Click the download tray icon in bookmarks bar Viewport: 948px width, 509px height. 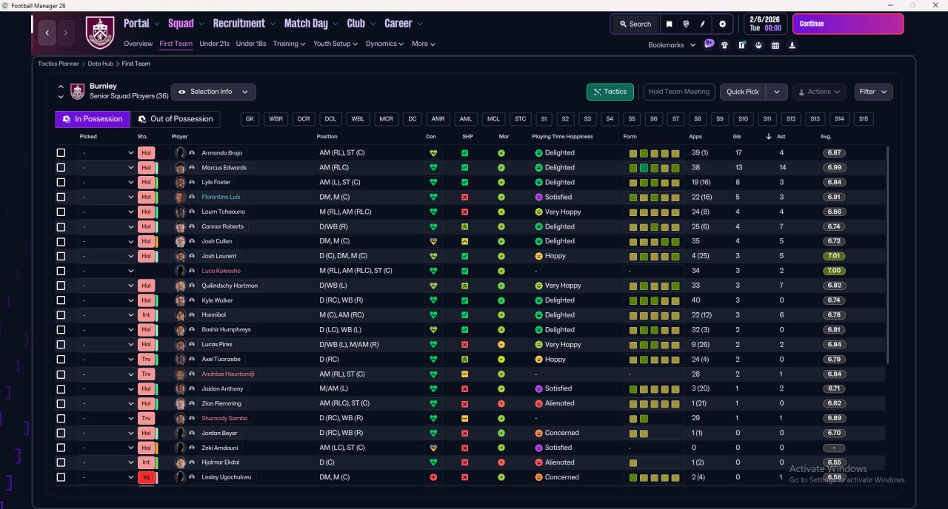coord(792,45)
